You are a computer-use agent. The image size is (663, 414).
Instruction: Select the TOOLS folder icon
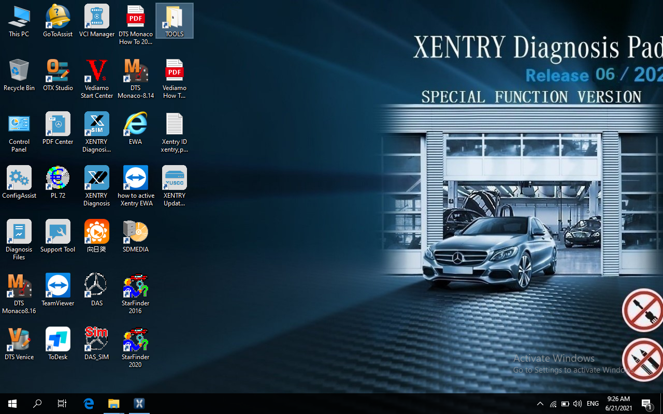click(175, 21)
